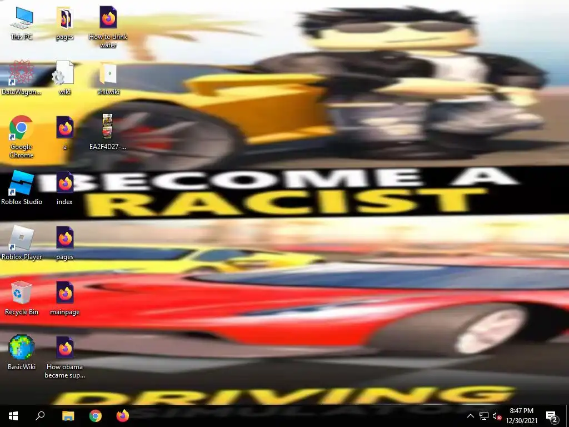
Task: Click the Show desktop strip past the notifications icon
Action: pyautogui.click(x=567, y=416)
